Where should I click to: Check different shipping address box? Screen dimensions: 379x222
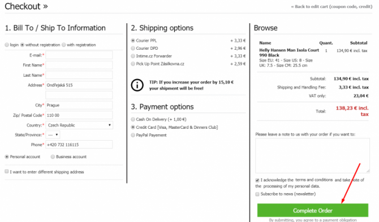click(7, 171)
